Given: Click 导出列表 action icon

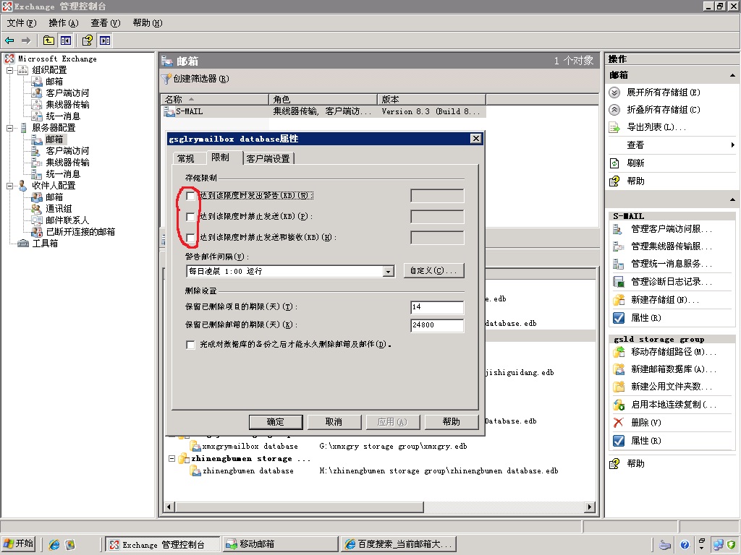Looking at the screenshot, I should 614,127.
